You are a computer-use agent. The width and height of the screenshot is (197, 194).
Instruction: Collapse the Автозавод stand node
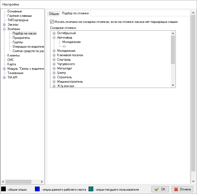pyautogui.click(x=54, y=38)
